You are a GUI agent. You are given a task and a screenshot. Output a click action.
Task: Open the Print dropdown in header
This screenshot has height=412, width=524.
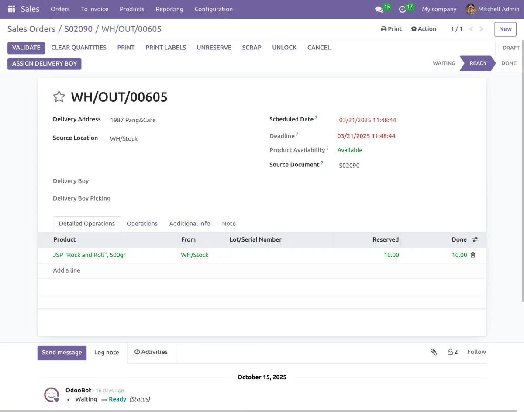[391, 29]
